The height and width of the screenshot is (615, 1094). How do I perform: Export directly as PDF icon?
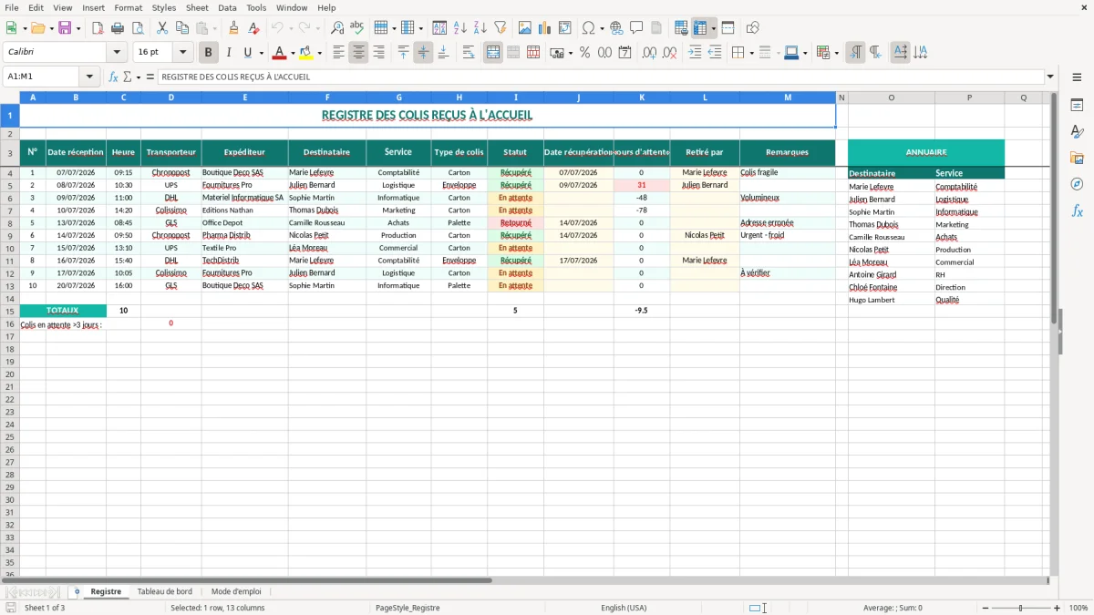97,28
